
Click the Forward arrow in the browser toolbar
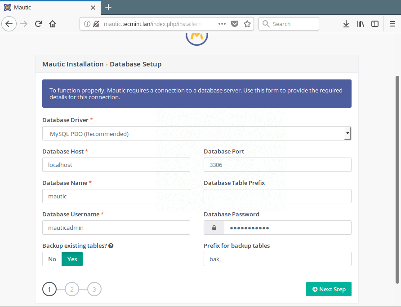[x=24, y=24]
